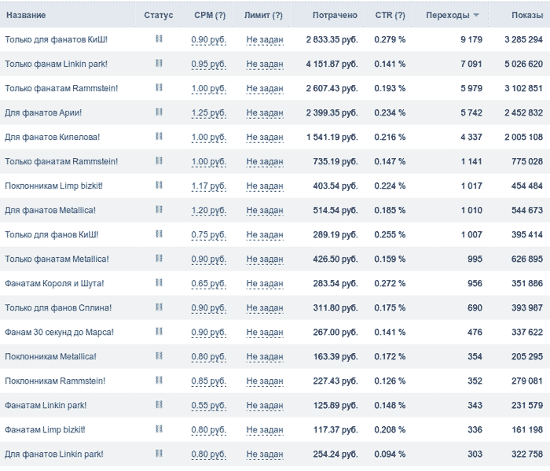Sort table by Показы column header
Screen dimensions: 550x471
(x=527, y=15)
